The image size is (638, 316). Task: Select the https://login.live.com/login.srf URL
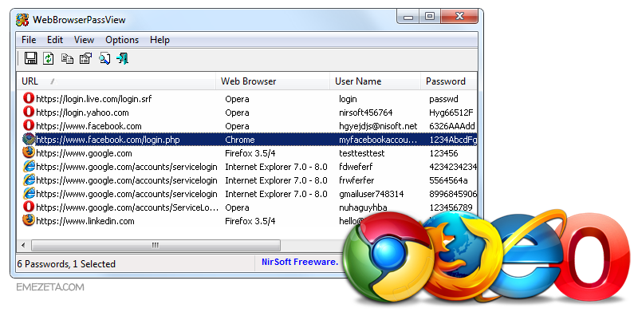(94, 99)
